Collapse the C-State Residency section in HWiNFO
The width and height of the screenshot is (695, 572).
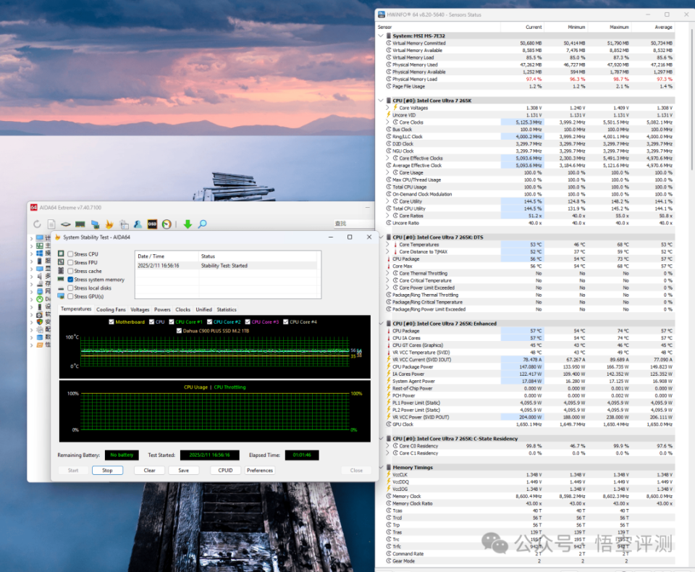(x=381, y=439)
